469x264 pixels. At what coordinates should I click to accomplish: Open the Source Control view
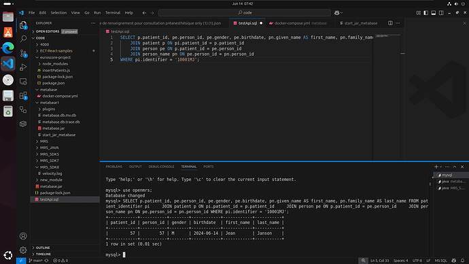point(23,53)
